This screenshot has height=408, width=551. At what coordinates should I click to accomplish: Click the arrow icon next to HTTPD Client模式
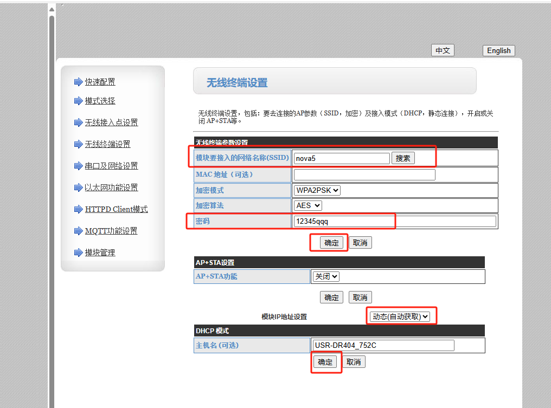[x=78, y=209]
